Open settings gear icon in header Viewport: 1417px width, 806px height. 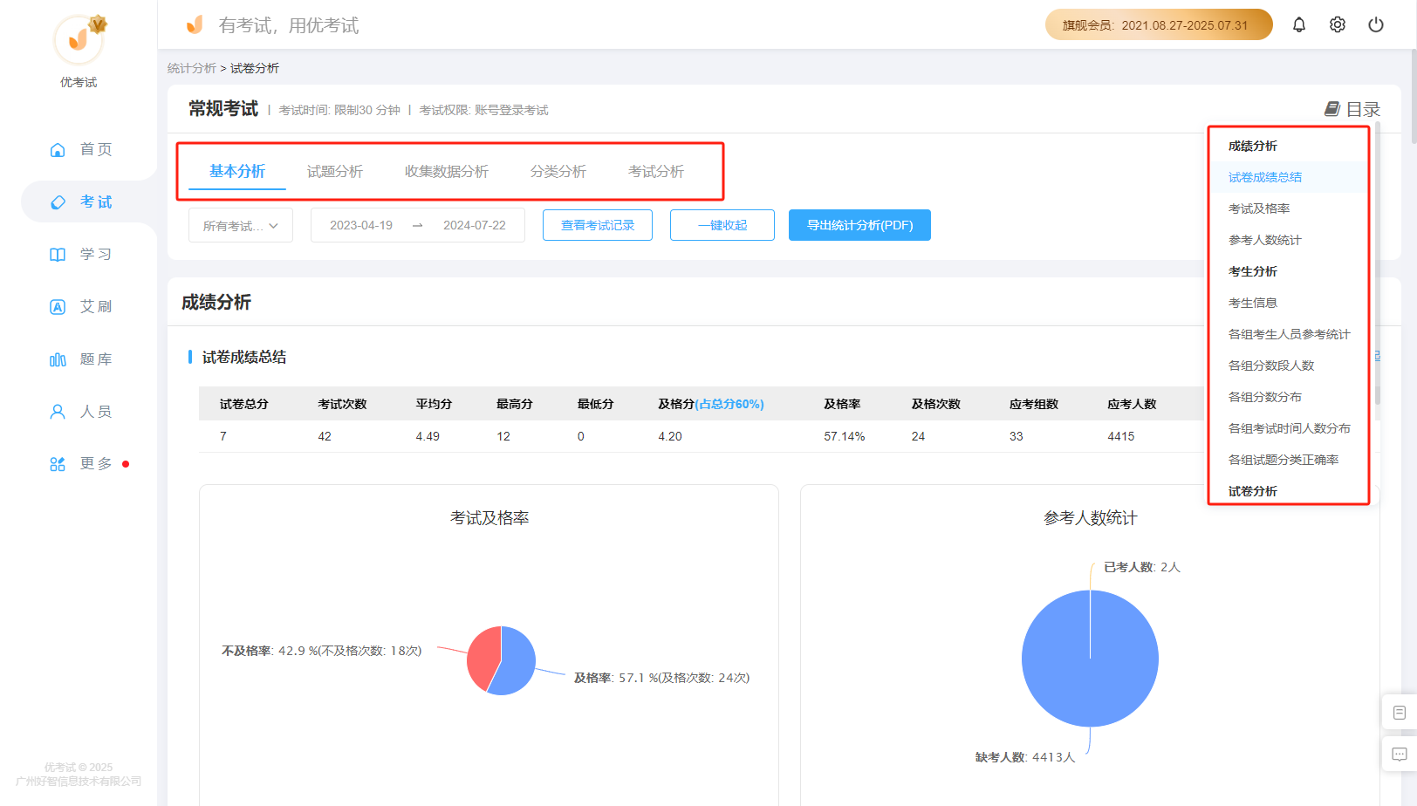[x=1337, y=24]
